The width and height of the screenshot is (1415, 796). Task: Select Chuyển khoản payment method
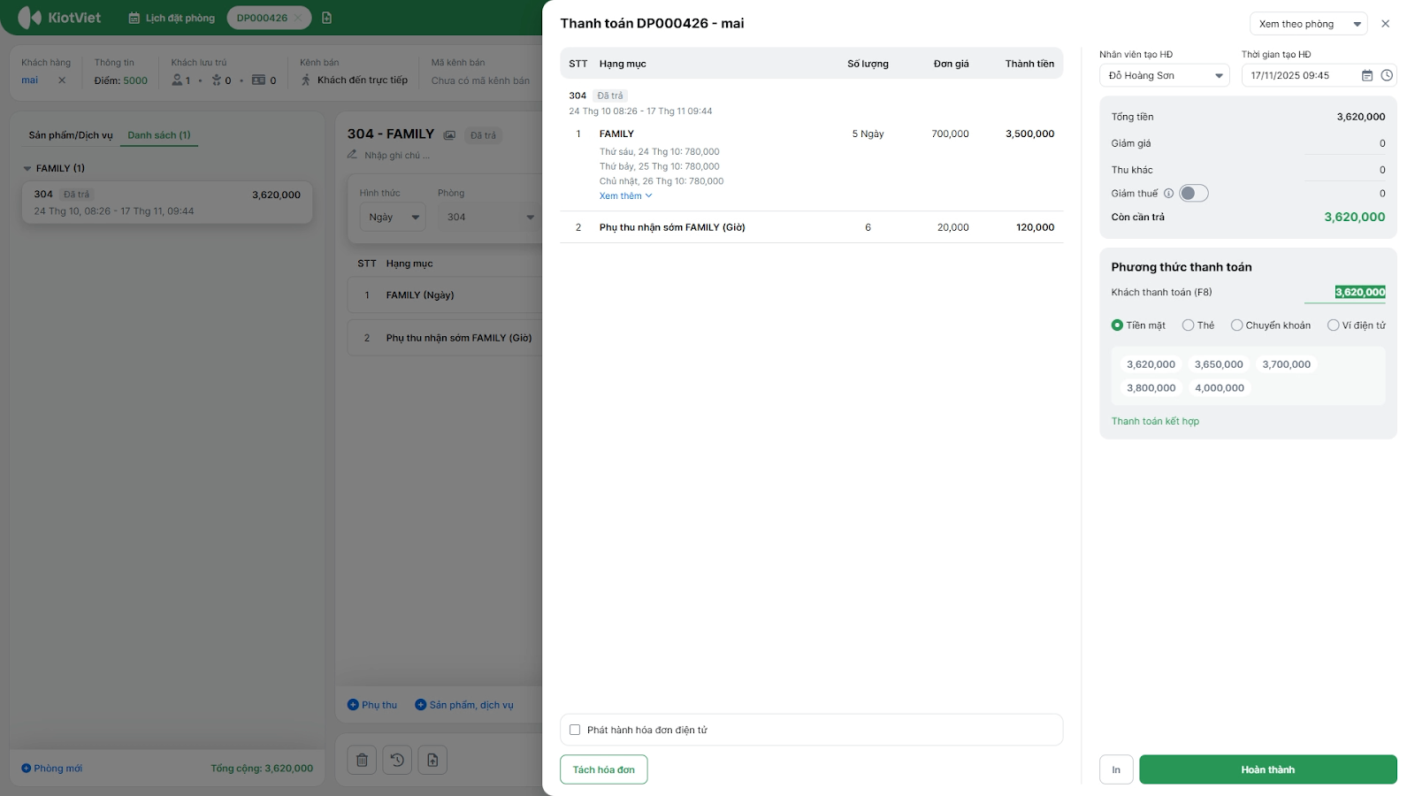pyautogui.click(x=1236, y=325)
